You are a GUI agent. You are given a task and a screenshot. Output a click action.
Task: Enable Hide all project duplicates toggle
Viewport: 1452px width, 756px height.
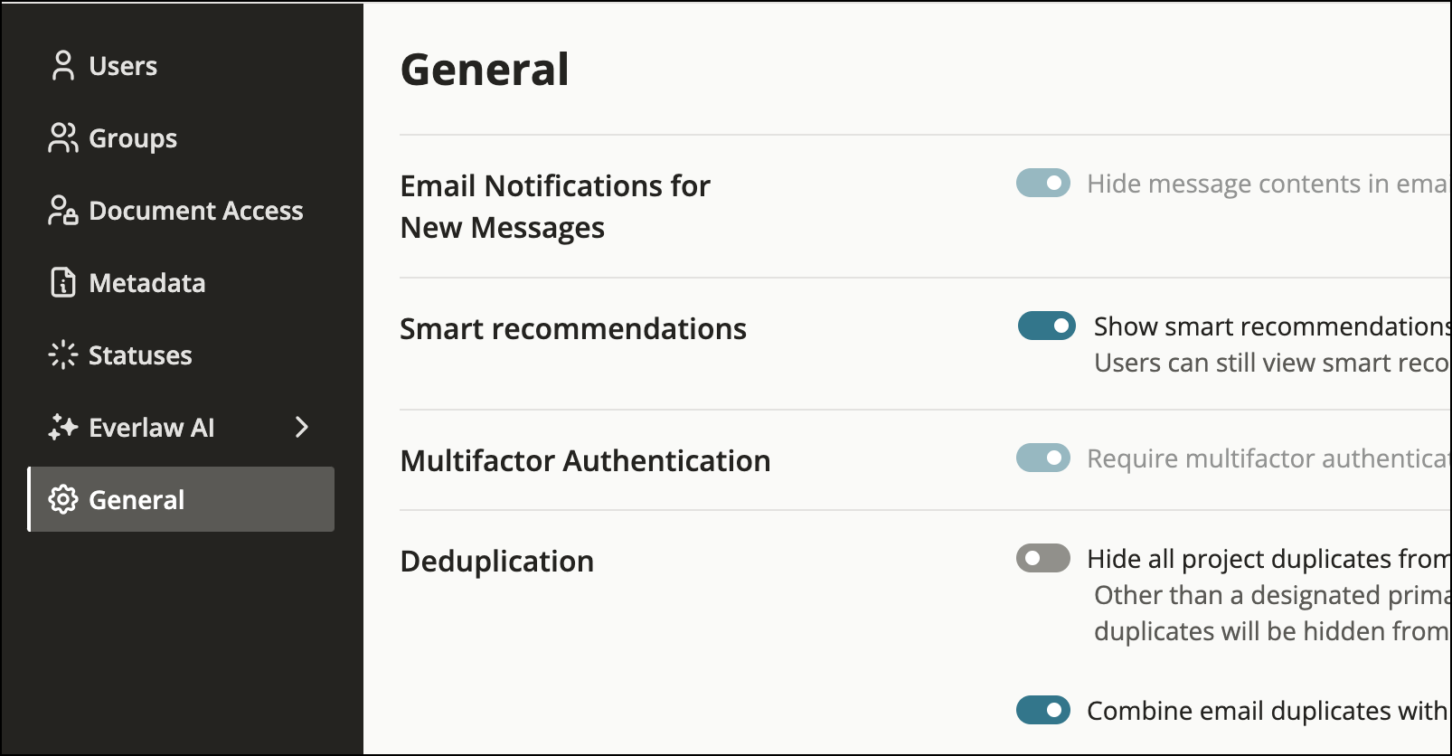[1042, 558]
